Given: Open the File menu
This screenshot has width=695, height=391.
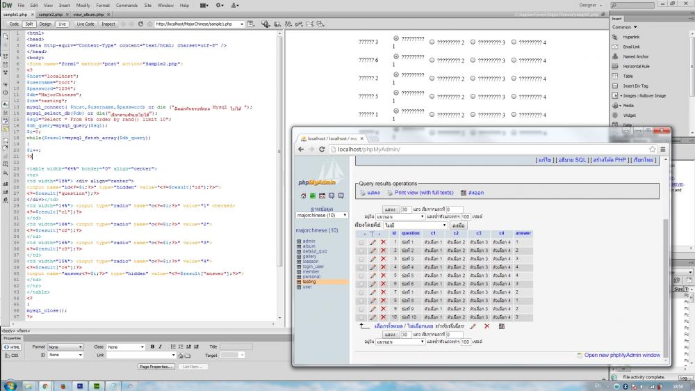Looking at the screenshot, I should tap(21, 6).
